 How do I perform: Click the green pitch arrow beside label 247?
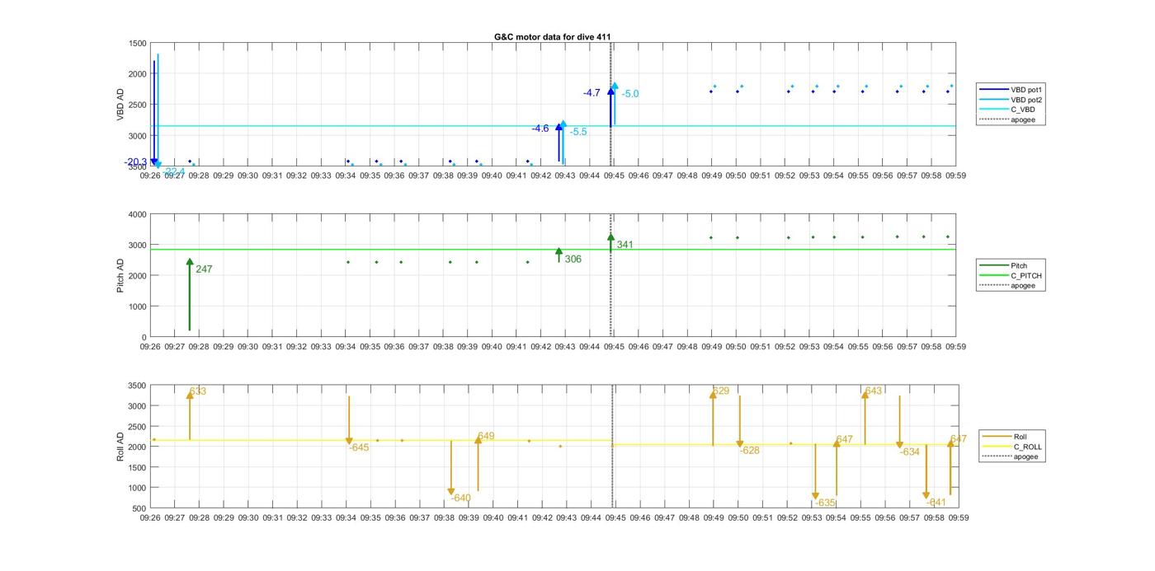pyautogui.click(x=190, y=294)
